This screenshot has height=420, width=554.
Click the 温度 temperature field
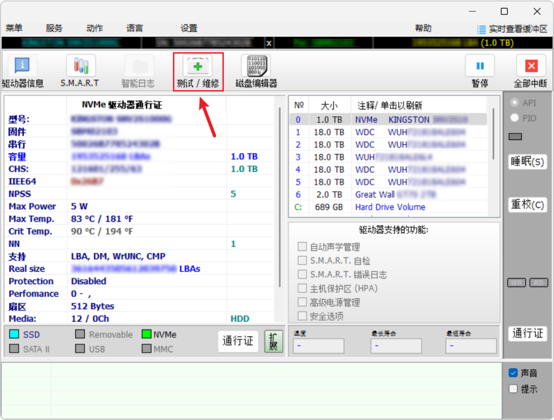319,346
